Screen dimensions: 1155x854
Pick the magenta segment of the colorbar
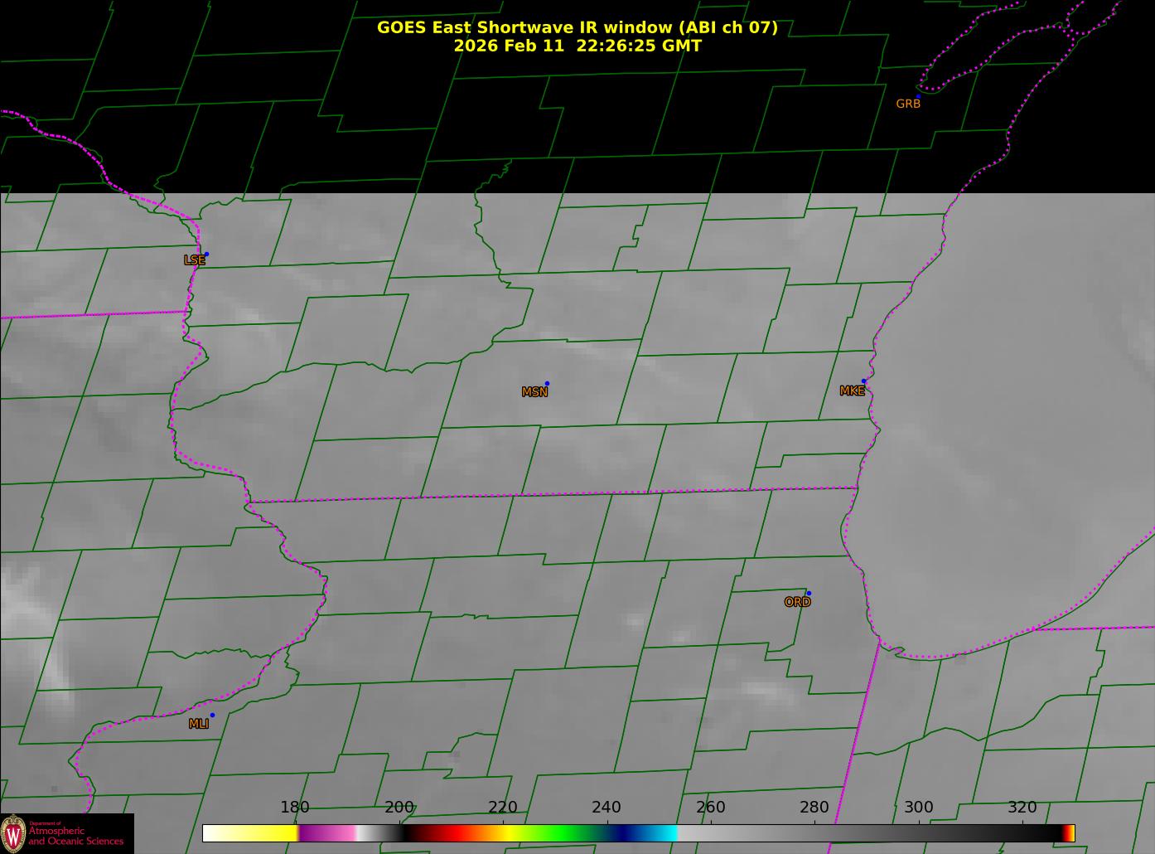(x=327, y=833)
